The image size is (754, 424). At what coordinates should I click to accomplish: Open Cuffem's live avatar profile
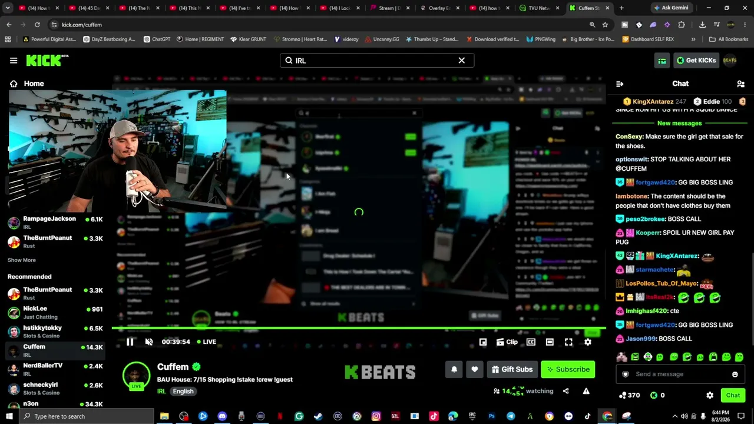pos(136,376)
